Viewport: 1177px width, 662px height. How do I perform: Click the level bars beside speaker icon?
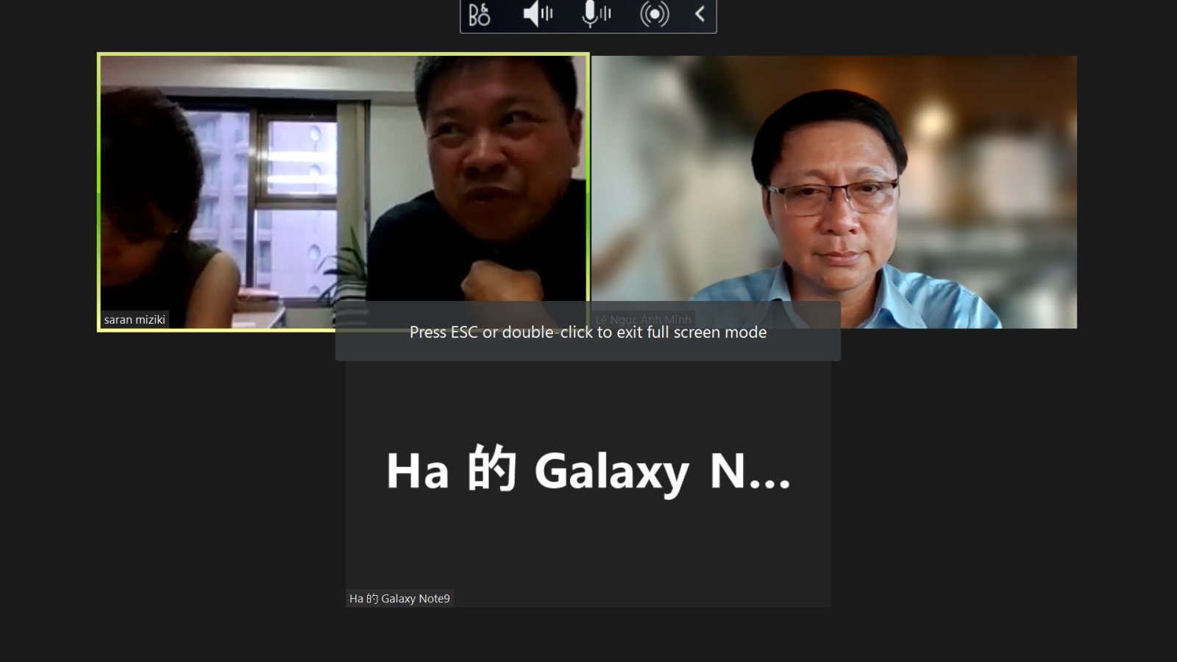(x=548, y=15)
